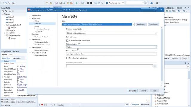Click the bug-shaped record icon in the editor status bar

(x=42, y=105)
